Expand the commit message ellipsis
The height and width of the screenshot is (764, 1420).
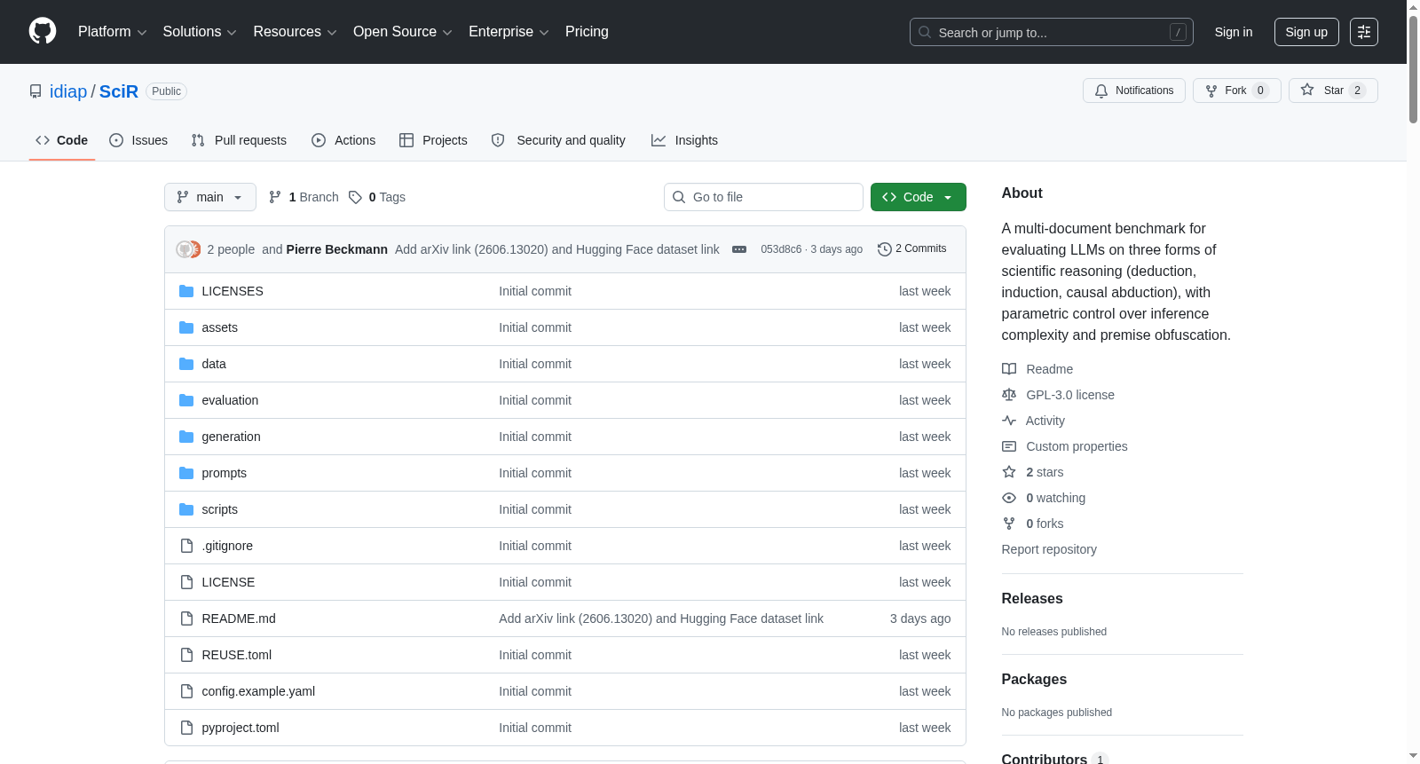click(739, 249)
